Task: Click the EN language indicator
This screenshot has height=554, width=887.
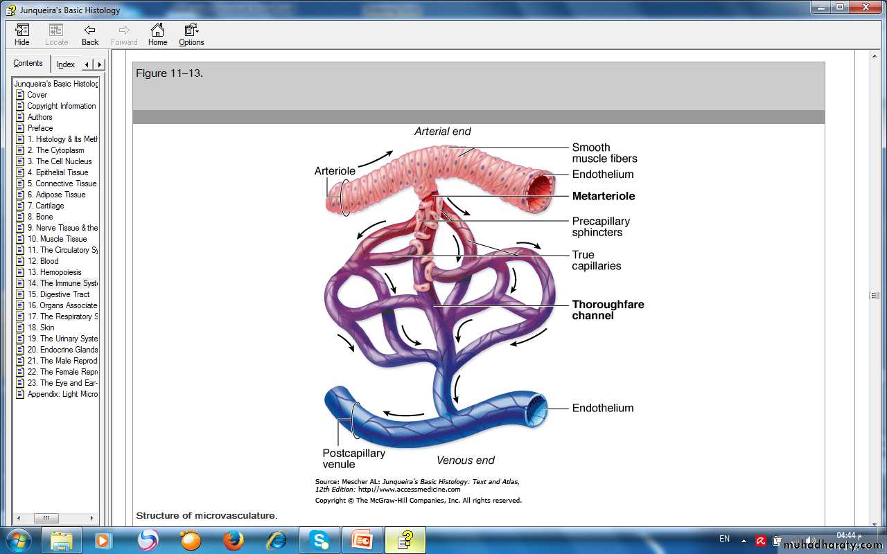Action: pyautogui.click(x=724, y=539)
